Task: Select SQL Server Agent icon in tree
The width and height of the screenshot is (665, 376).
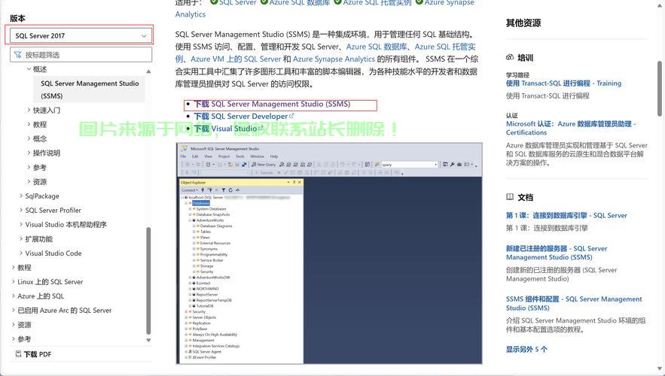Action: (190, 352)
